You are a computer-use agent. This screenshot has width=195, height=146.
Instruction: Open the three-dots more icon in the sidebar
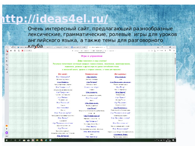tap(7, 136)
